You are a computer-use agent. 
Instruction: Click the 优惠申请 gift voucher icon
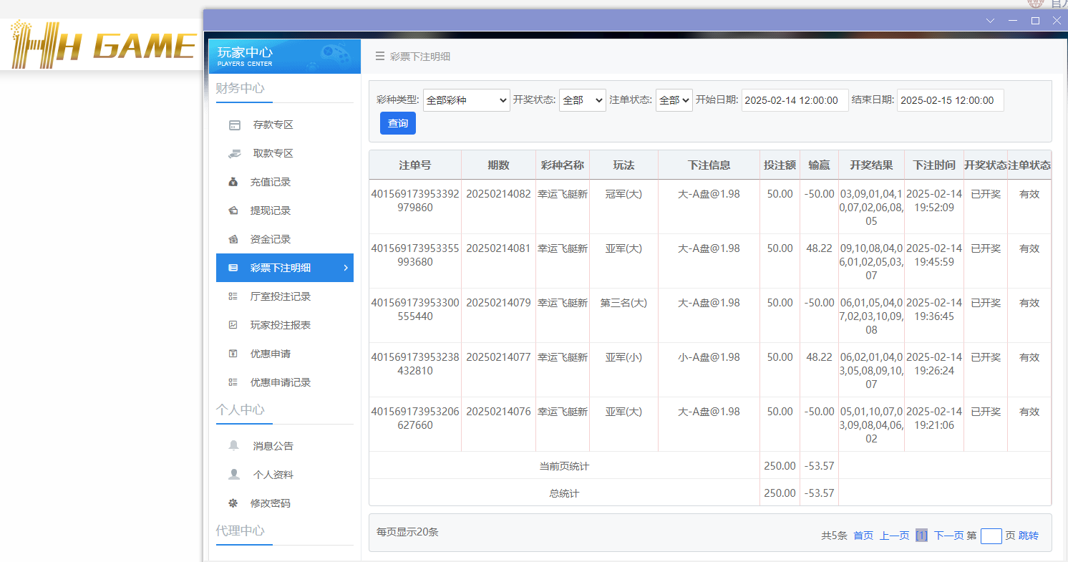pos(234,354)
